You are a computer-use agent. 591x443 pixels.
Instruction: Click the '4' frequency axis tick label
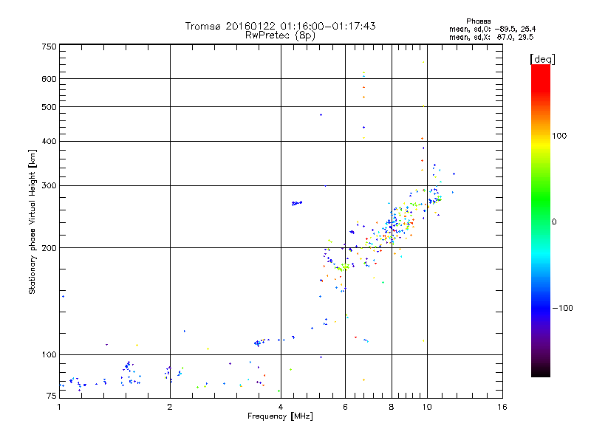281,407
